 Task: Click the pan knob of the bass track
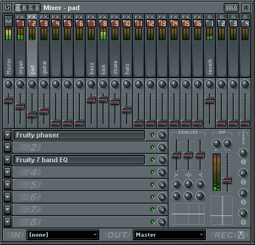(x=91, y=84)
